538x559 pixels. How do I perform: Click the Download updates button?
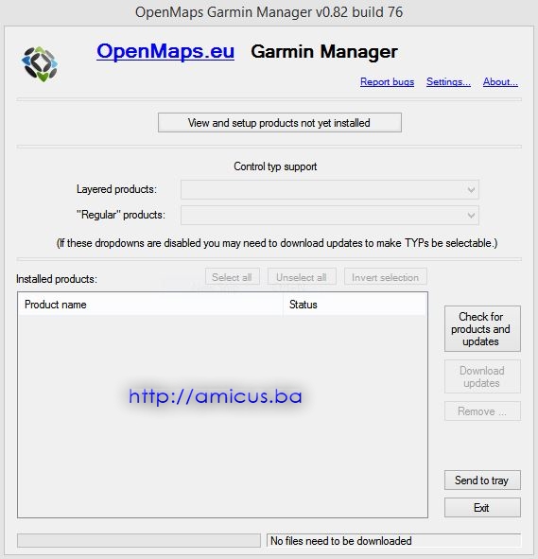click(482, 376)
